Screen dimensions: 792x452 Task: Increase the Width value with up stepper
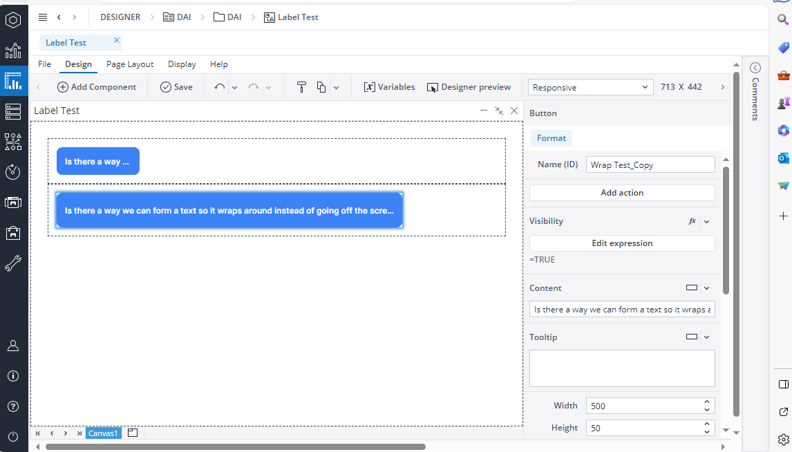tap(706, 402)
